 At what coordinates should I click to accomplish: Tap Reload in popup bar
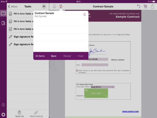point(67,56)
